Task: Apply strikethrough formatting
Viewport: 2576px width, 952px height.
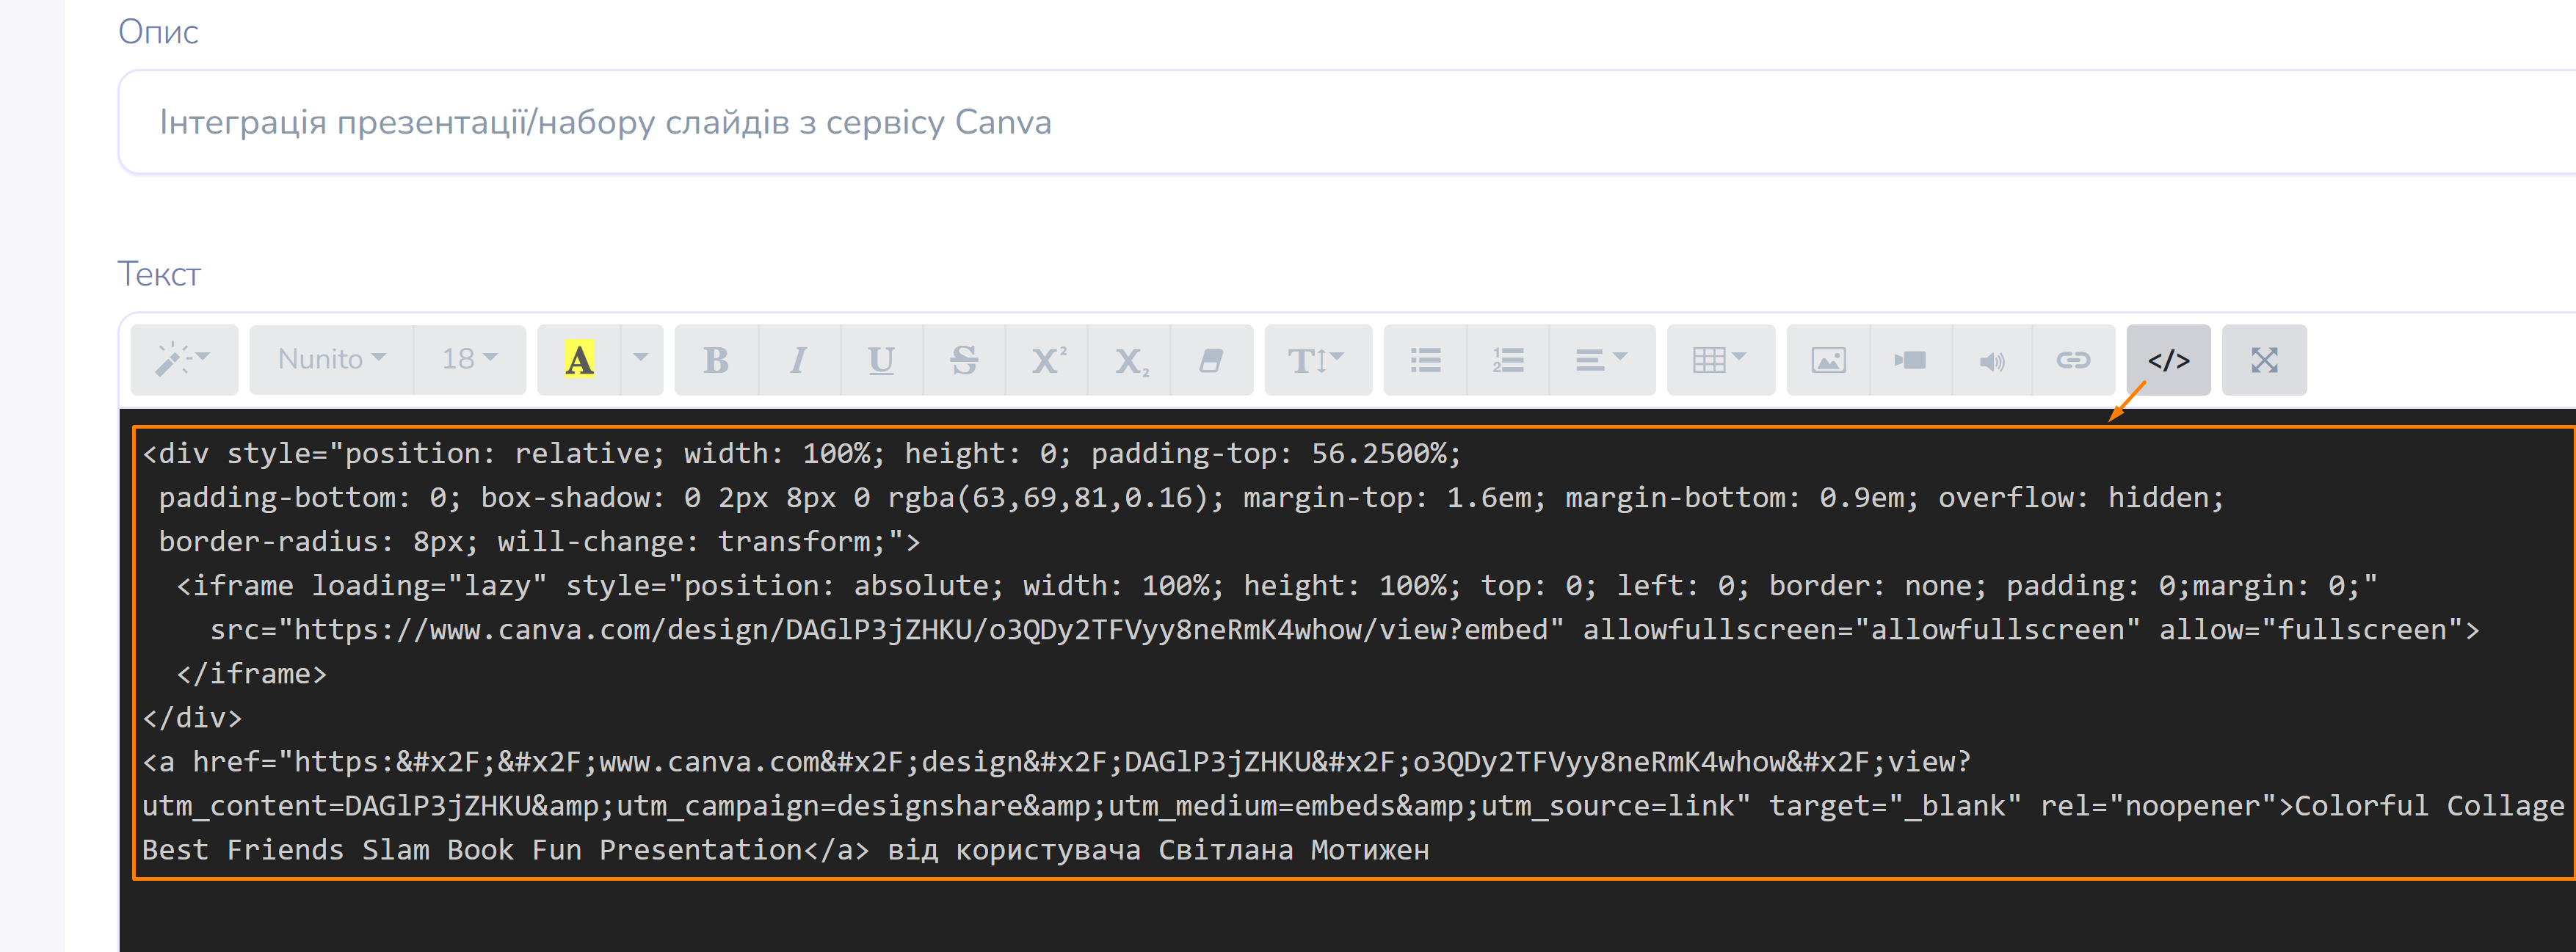Action: click(x=964, y=360)
